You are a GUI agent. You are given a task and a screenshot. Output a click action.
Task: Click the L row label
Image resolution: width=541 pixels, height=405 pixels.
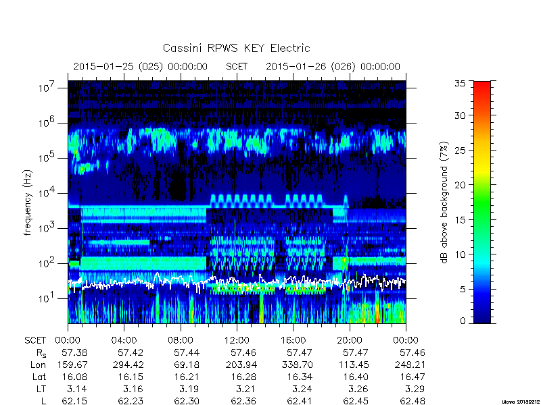[43, 401]
